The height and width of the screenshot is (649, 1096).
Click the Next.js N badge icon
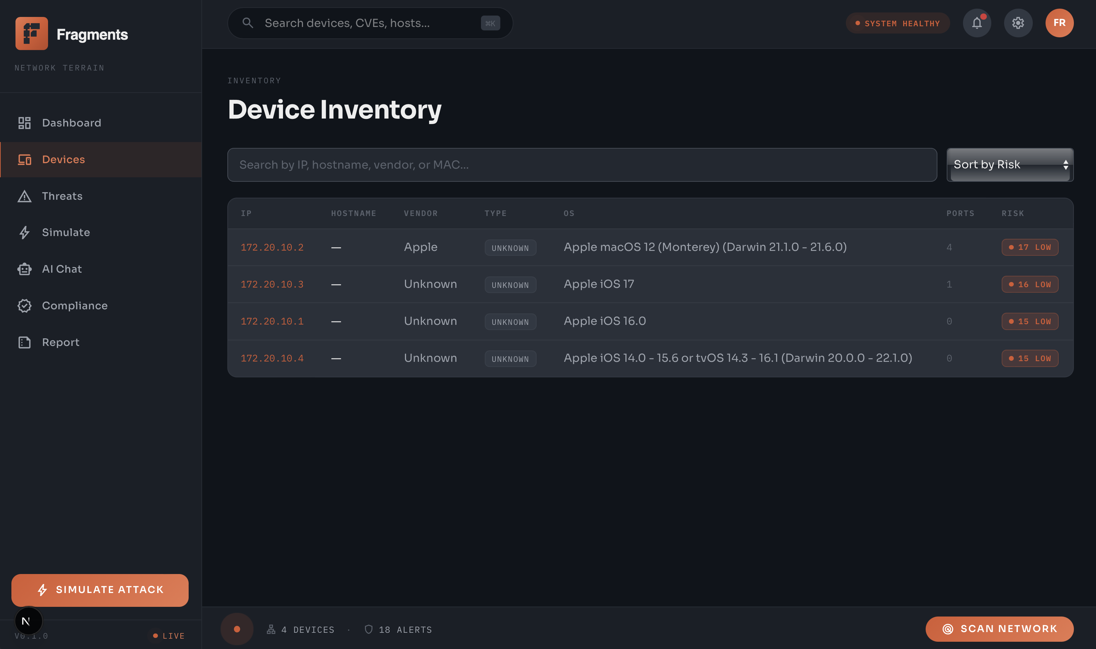click(x=28, y=621)
